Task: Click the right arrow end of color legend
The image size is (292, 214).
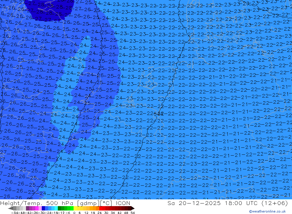Action: [133, 208]
